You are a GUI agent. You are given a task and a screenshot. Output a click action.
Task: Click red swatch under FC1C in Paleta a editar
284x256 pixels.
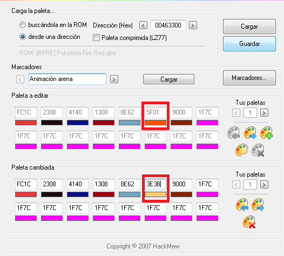[x=26, y=123]
